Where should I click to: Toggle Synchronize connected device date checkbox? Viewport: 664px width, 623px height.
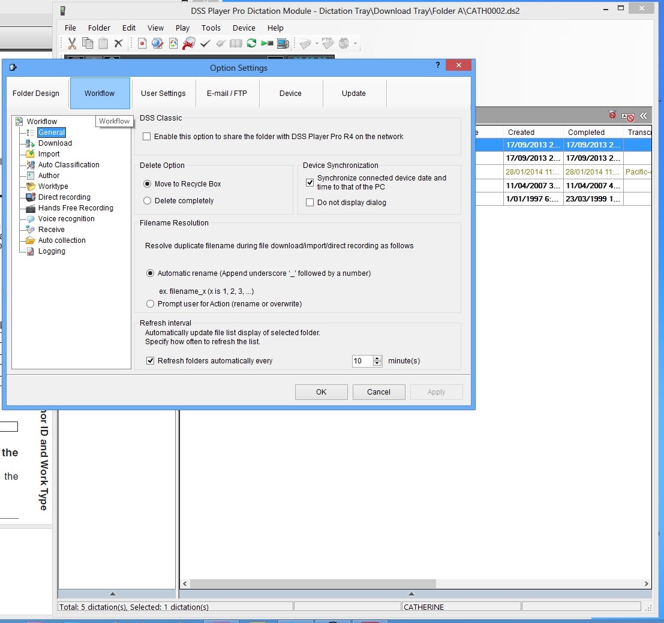[310, 182]
